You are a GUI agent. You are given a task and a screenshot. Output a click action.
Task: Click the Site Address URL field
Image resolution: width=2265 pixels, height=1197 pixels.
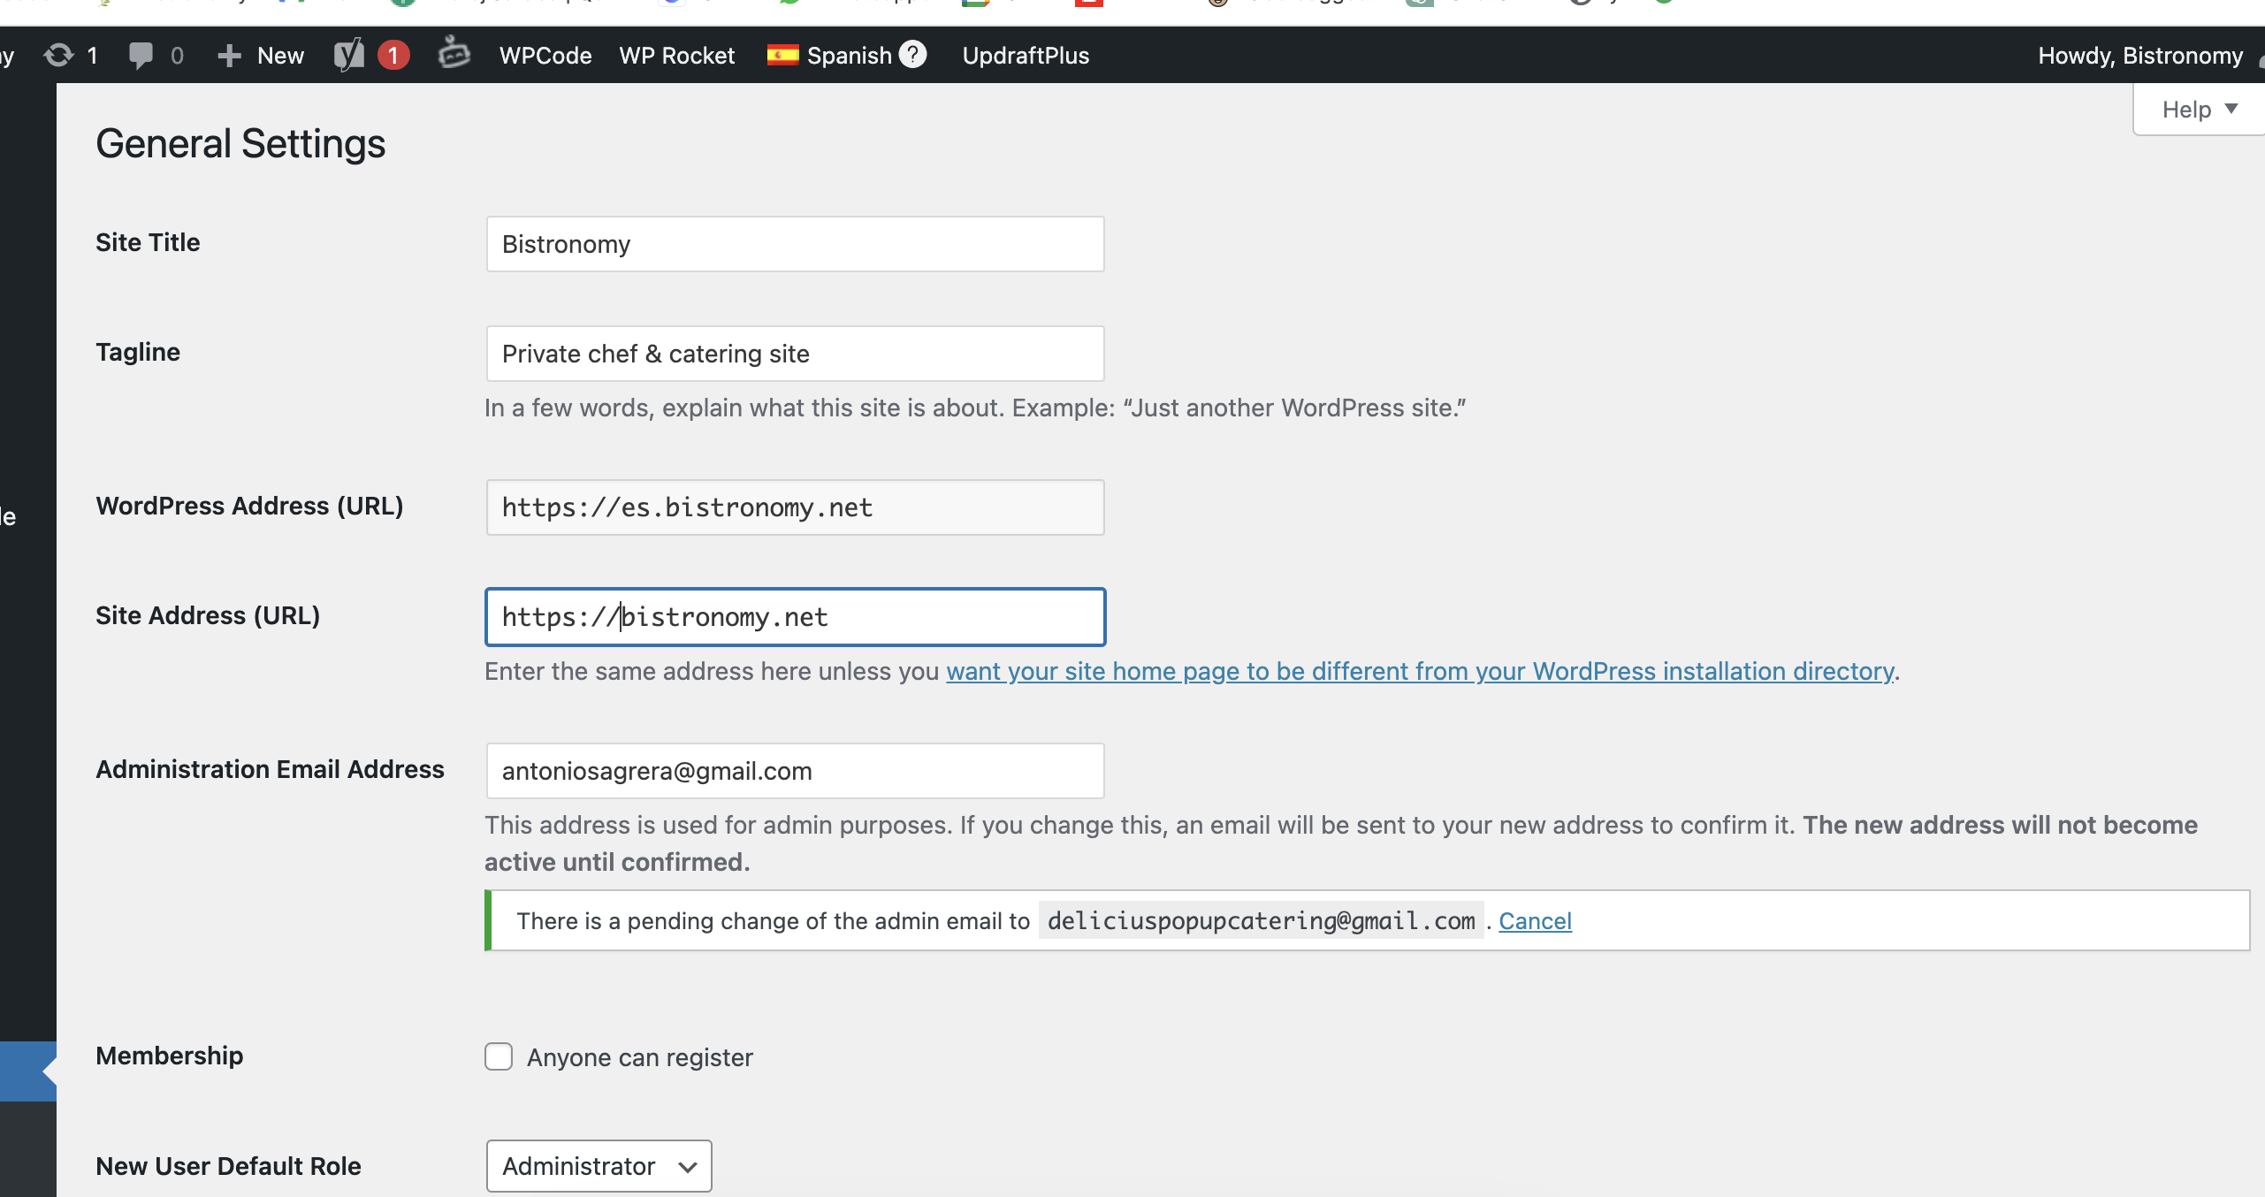tap(795, 617)
